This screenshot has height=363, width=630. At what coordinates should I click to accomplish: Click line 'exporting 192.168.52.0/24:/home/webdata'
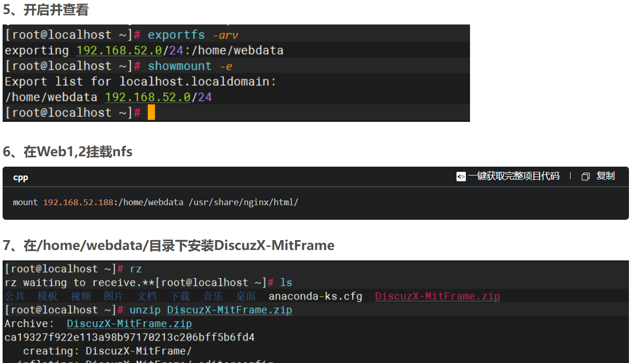point(144,51)
